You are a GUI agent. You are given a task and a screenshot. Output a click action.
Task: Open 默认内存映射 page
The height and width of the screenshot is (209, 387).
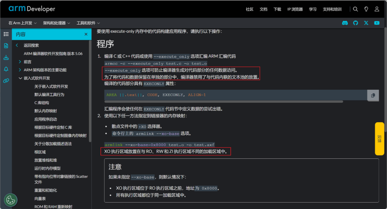point(46,111)
